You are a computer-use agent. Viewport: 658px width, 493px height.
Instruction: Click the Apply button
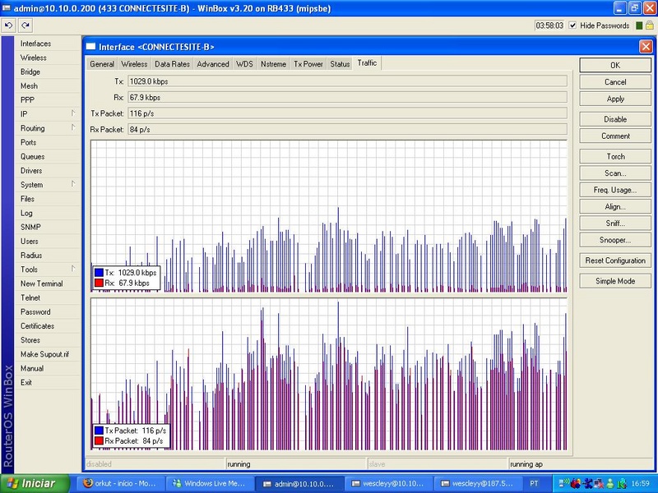click(x=615, y=99)
